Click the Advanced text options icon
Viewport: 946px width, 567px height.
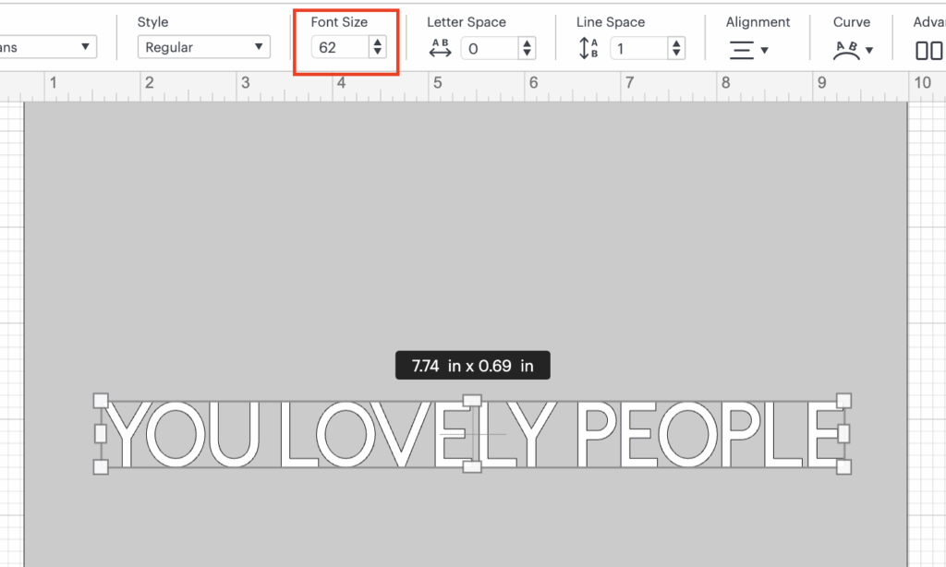click(928, 50)
